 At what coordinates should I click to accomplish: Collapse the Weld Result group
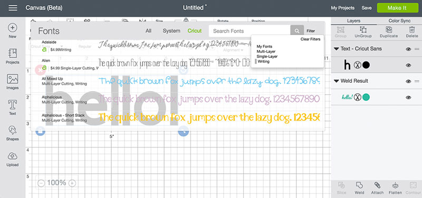click(x=336, y=81)
